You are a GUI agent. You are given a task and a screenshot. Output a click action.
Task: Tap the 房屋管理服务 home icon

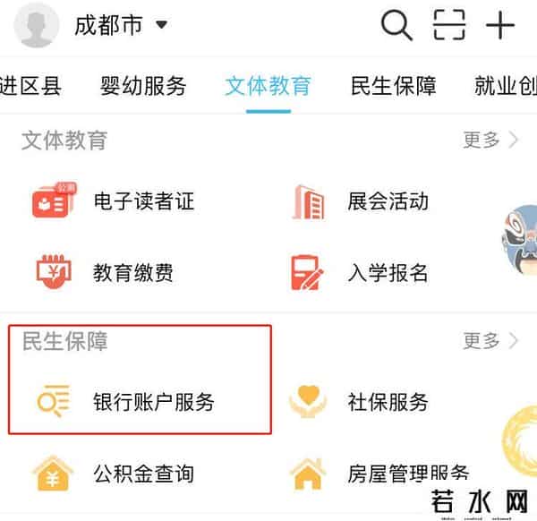(308, 474)
